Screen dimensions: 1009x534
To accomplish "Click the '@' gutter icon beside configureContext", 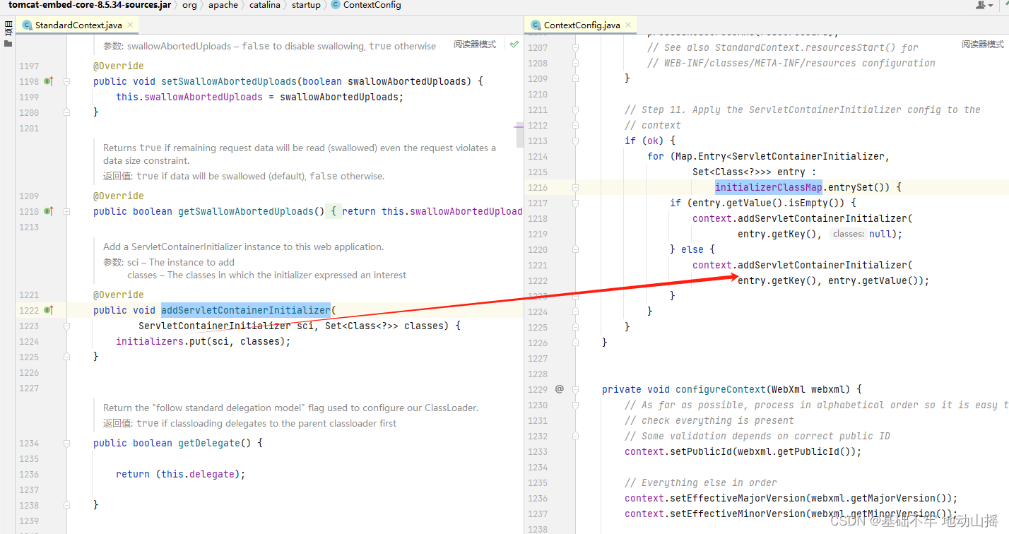I will [560, 389].
